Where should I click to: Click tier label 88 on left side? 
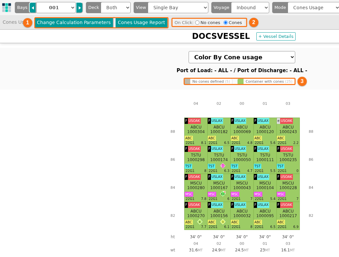[173, 132]
